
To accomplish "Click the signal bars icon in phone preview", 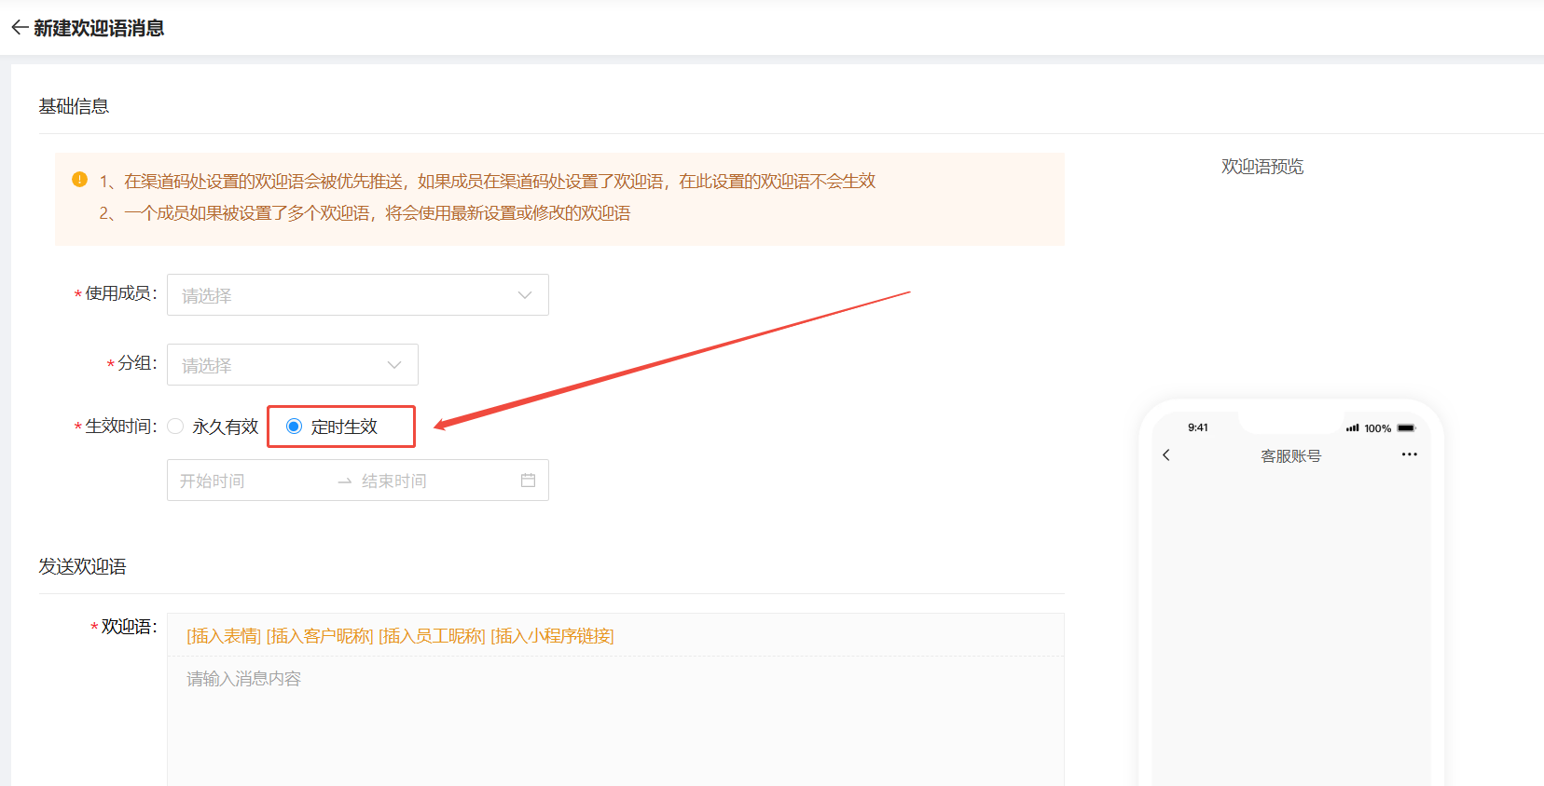I will 1352,428.
